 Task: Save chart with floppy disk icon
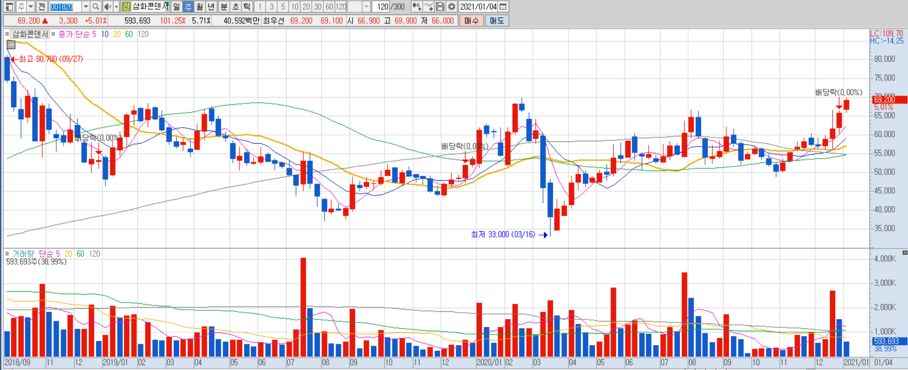(440, 7)
